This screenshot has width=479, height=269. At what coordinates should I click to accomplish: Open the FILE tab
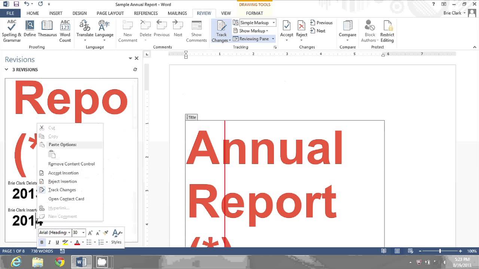point(10,13)
